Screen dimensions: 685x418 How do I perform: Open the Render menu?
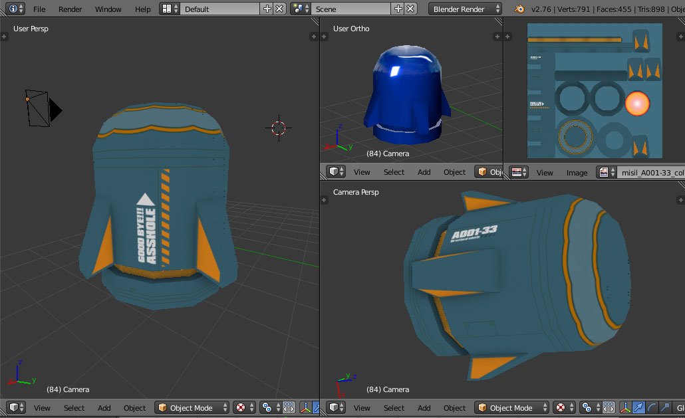point(70,9)
